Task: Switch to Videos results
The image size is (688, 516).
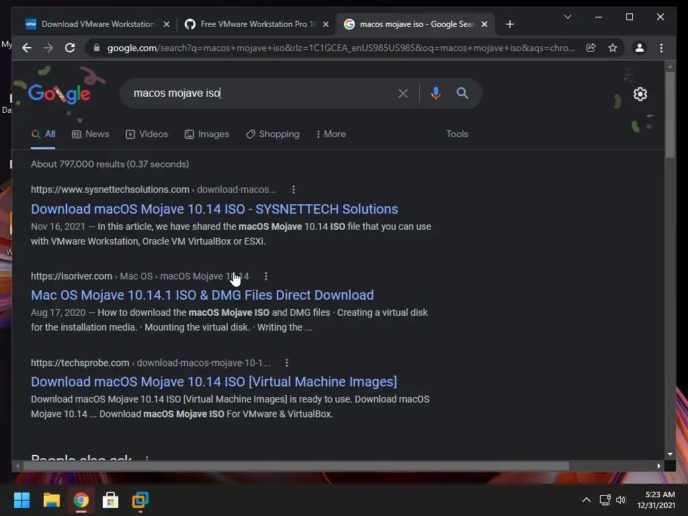Action: (x=147, y=134)
